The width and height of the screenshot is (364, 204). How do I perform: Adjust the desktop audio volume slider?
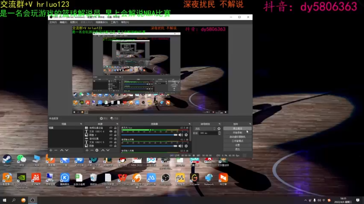[x=149, y=146]
